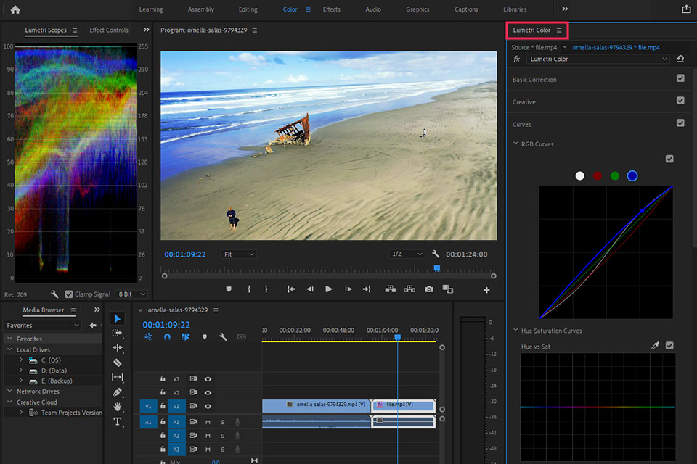Open the Effect Controls tab
Viewport: 697px width, 464px height.
[109, 30]
